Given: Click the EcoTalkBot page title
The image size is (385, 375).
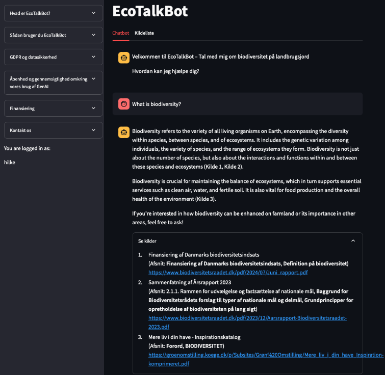Looking at the screenshot, I should pyautogui.click(x=150, y=11).
